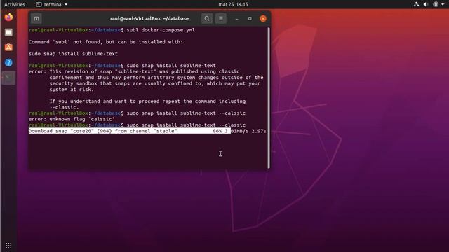449x252 pixels.
Task: Click the terminal vertical scrollbar
Action: pyautogui.click(x=269, y=98)
